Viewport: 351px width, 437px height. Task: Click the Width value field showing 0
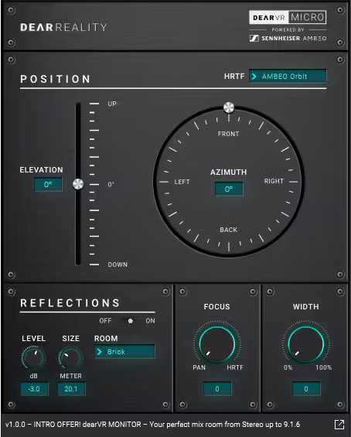pyautogui.click(x=306, y=389)
